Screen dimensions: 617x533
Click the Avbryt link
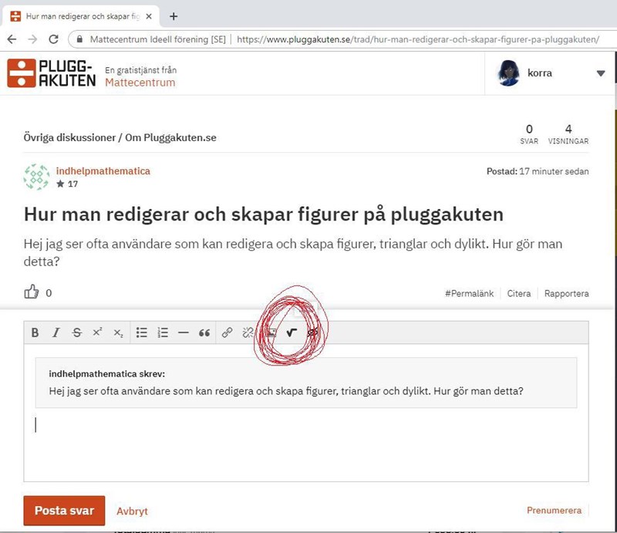132,511
